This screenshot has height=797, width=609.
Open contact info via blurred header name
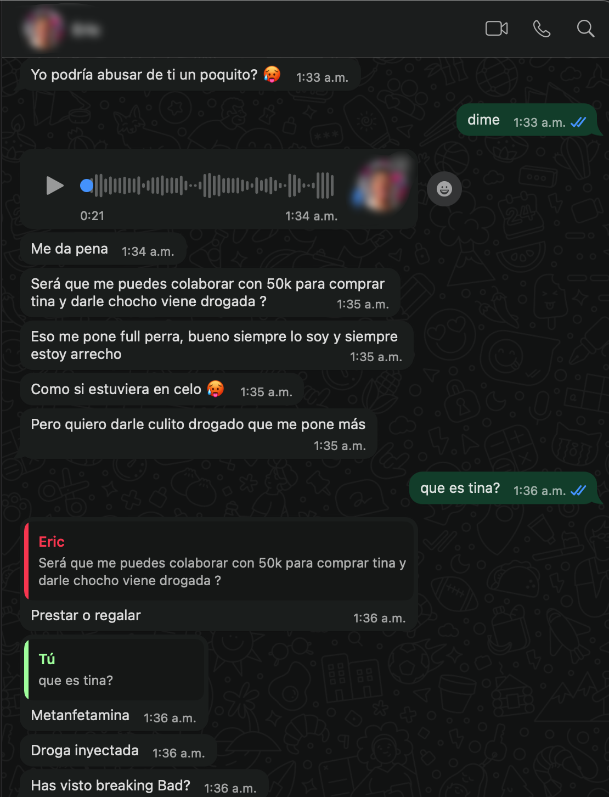tap(86, 30)
